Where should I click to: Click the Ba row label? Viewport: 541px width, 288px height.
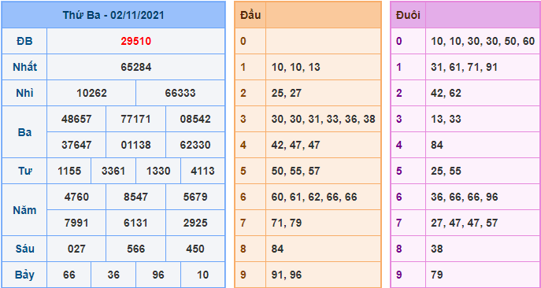point(24,132)
